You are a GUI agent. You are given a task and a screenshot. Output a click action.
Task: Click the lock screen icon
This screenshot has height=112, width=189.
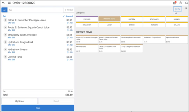tap(180, 3)
